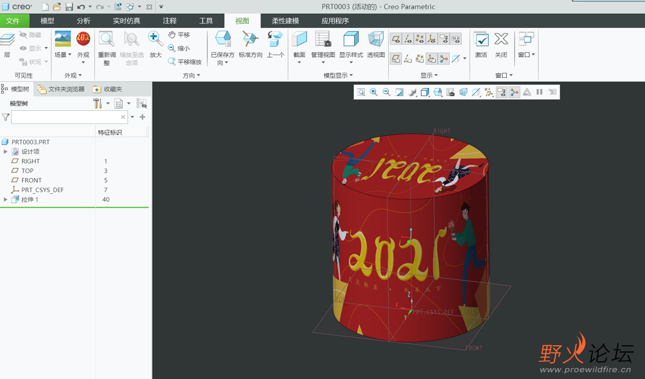Viewport: 645px width, 379px height.
Task: Switch to the 模型 ribbon tab
Action: click(x=48, y=21)
